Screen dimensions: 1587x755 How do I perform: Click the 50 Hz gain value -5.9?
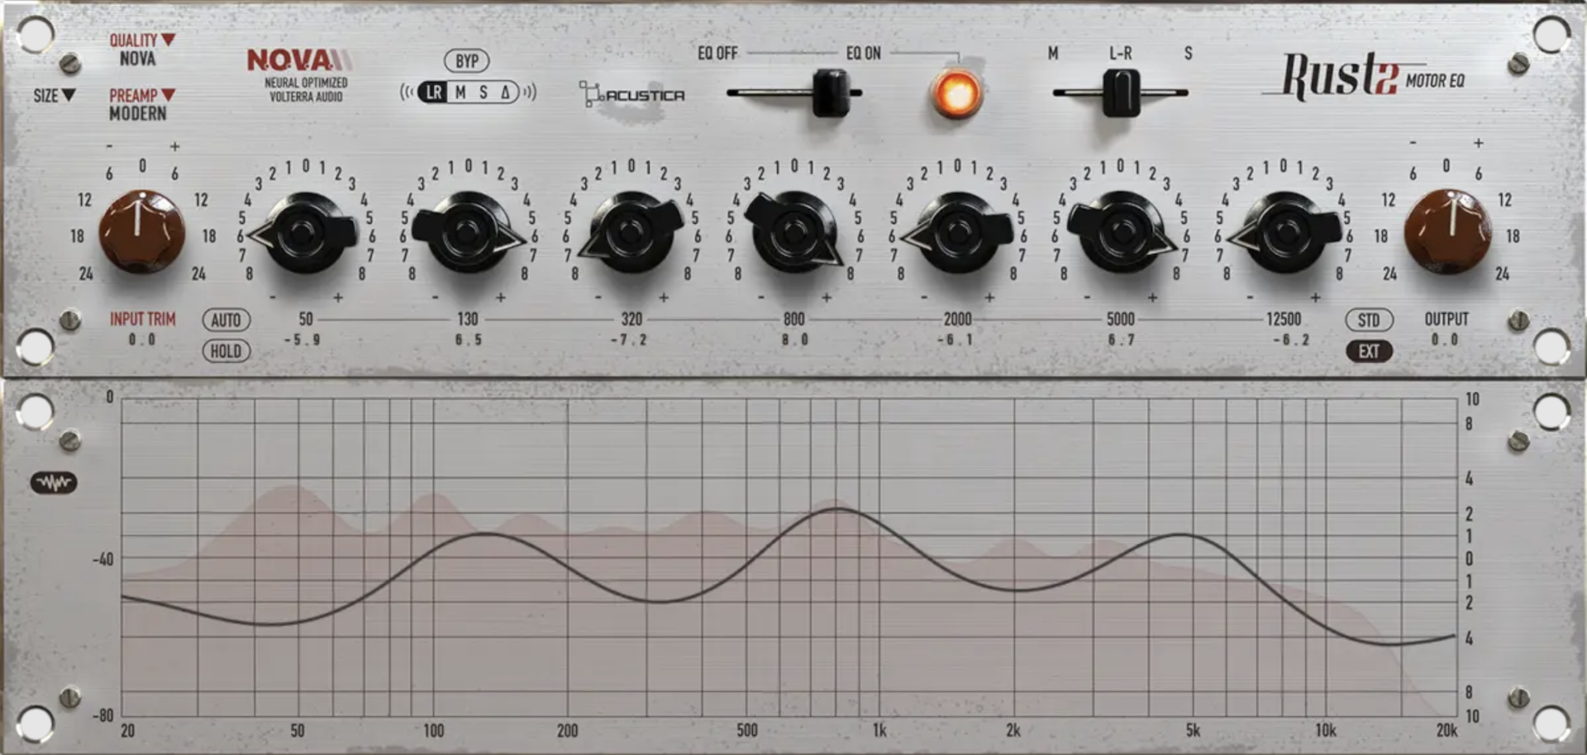click(x=302, y=340)
